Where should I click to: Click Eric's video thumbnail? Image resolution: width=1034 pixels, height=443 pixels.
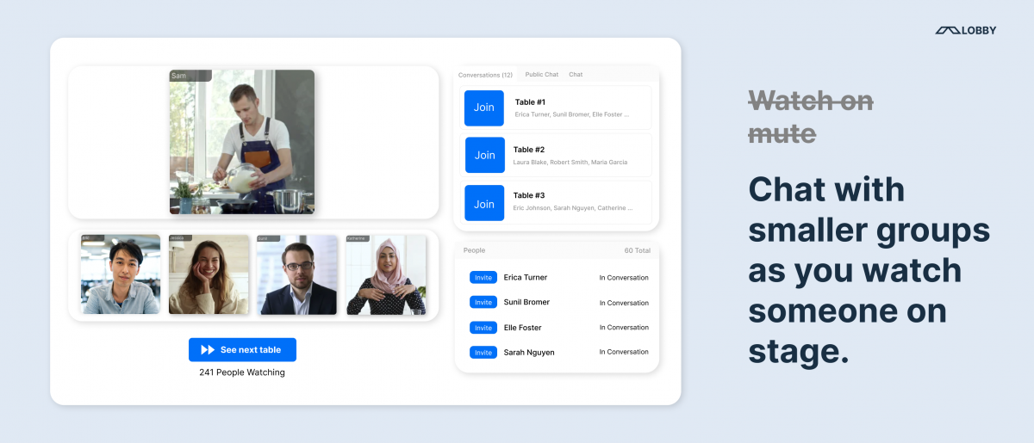point(121,274)
